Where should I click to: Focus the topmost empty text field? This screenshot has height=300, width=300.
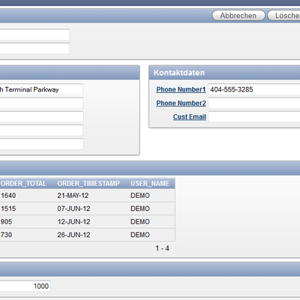tap(34, 34)
